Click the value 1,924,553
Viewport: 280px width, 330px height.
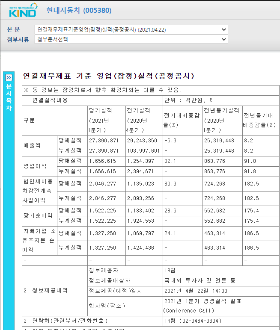click(x=140, y=221)
